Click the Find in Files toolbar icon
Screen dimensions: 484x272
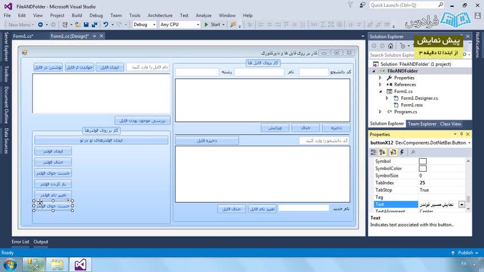click(x=233, y=24)
